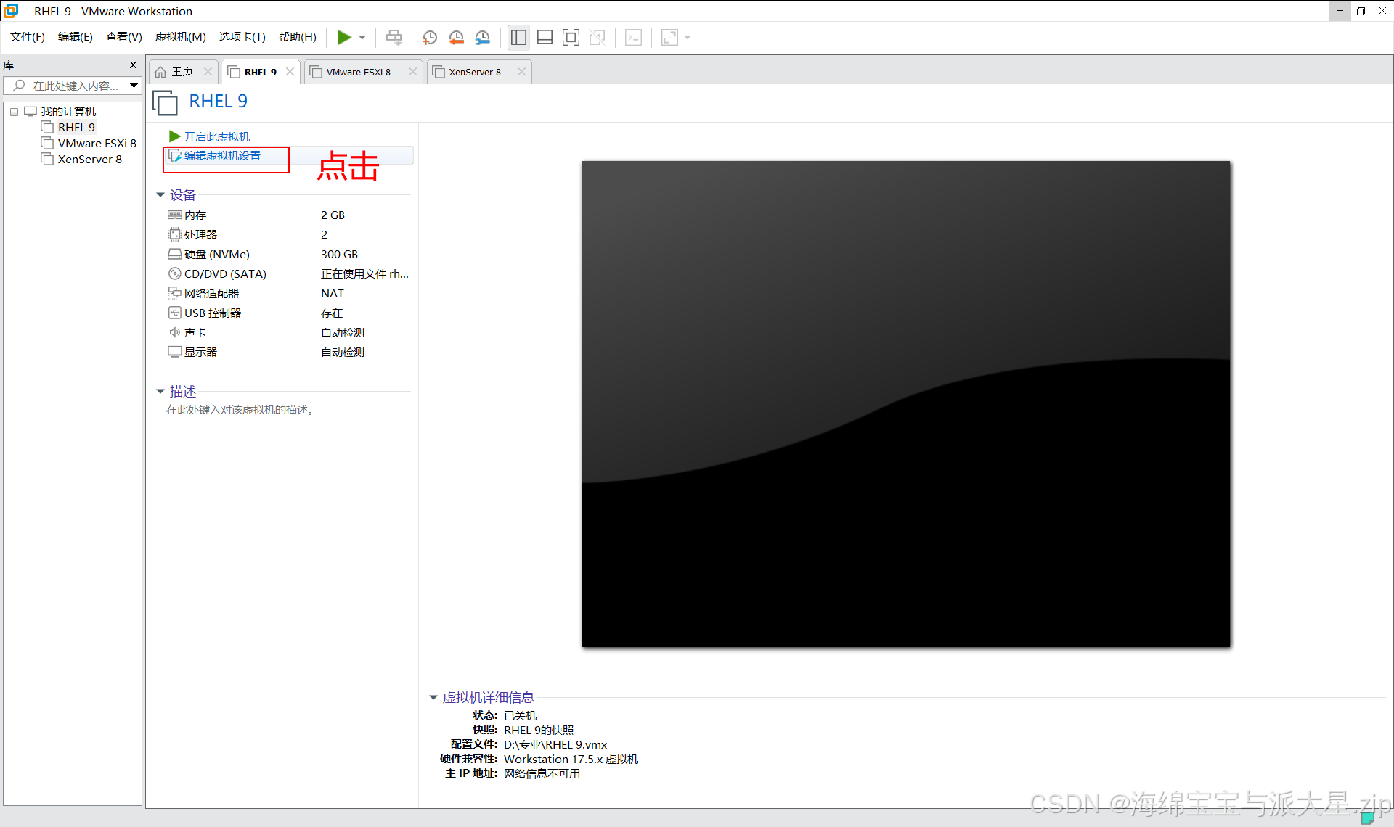Viewport: 1394px width, 827px height.
Task: Select RHEL 9 in the library tree
Action: pyautogui.click(x=76, y=127)
